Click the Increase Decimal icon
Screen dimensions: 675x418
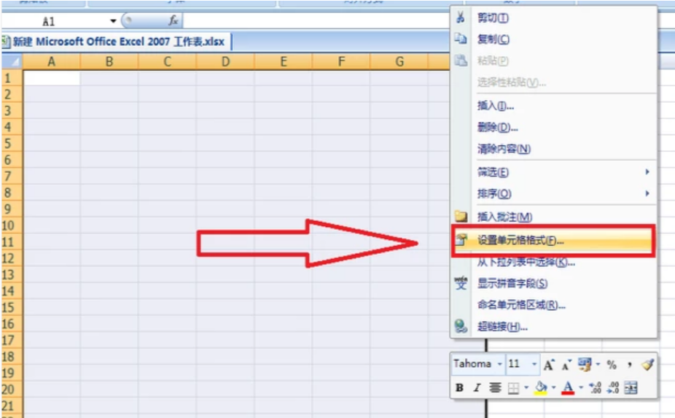pyautogui.click(x=594, y=388)
